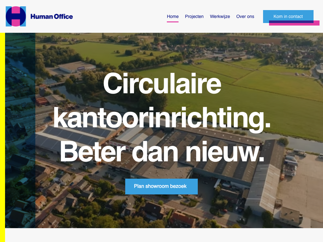Click the pink underline beneath Home
323x242 pixels.
173,22
